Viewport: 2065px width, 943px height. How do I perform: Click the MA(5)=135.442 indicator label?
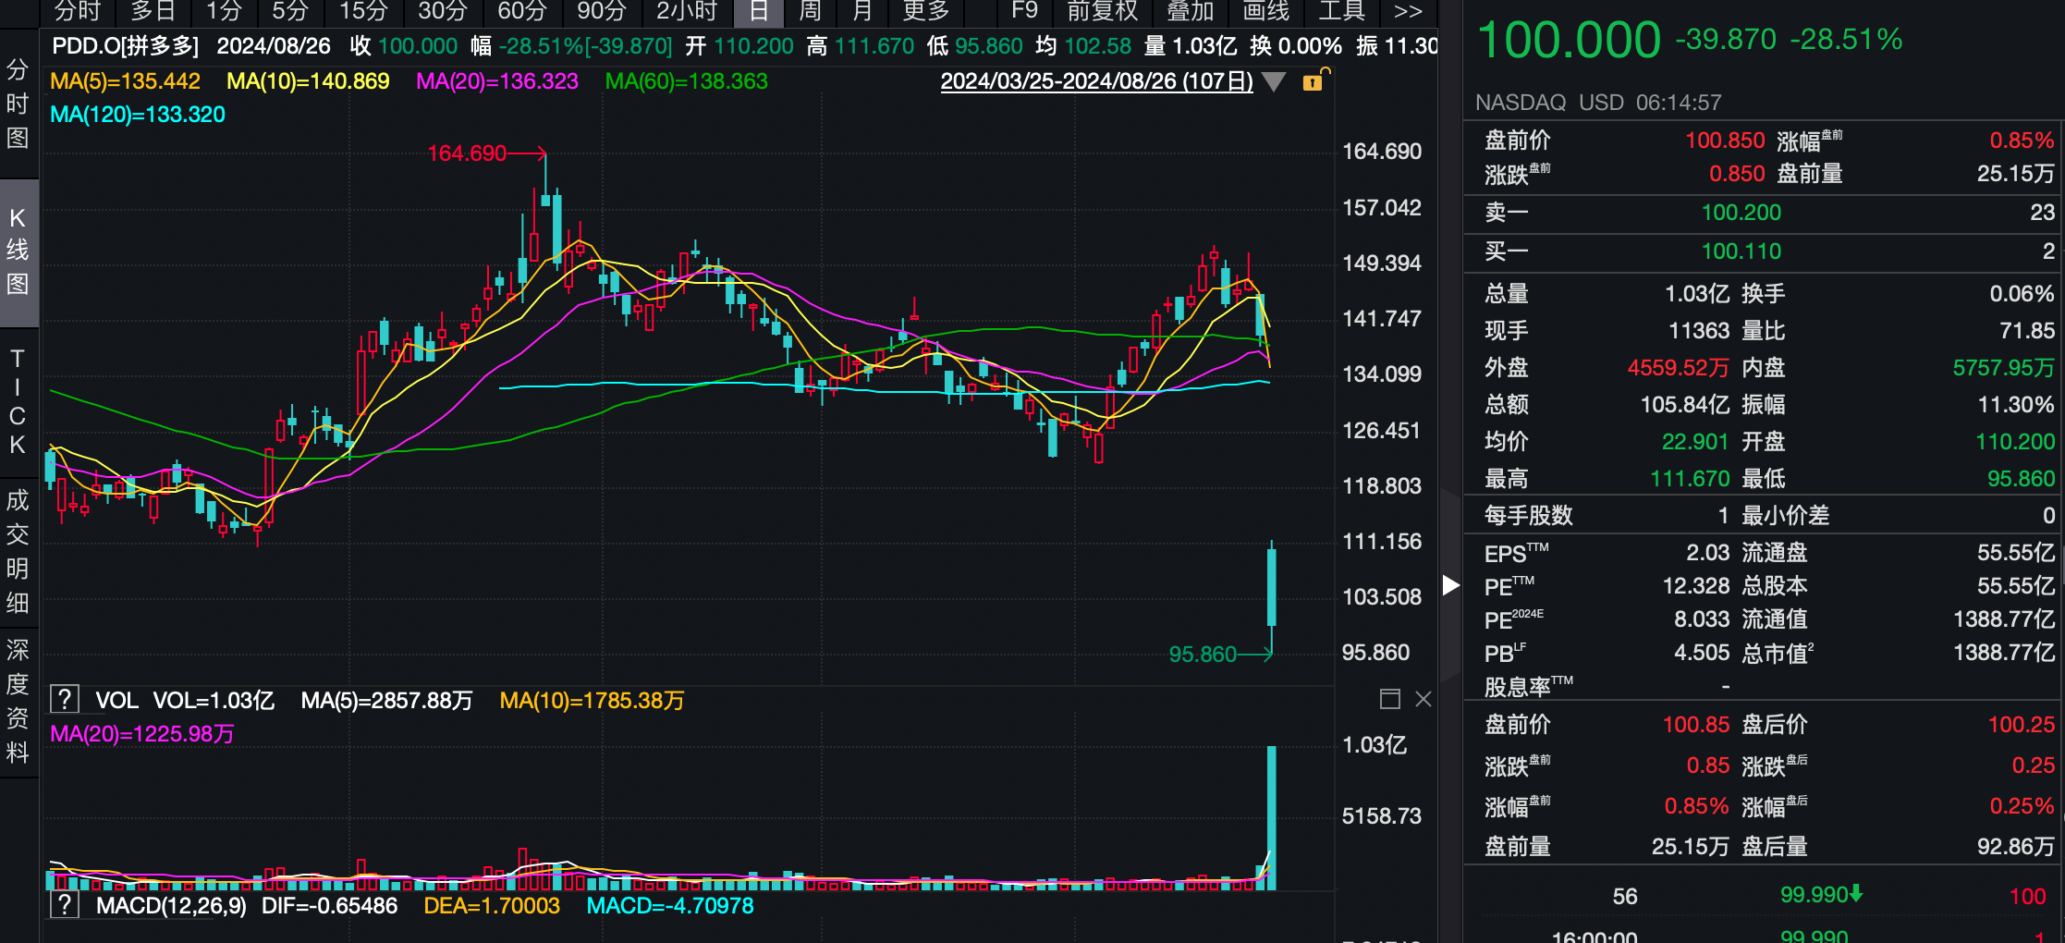pos(125,81)
